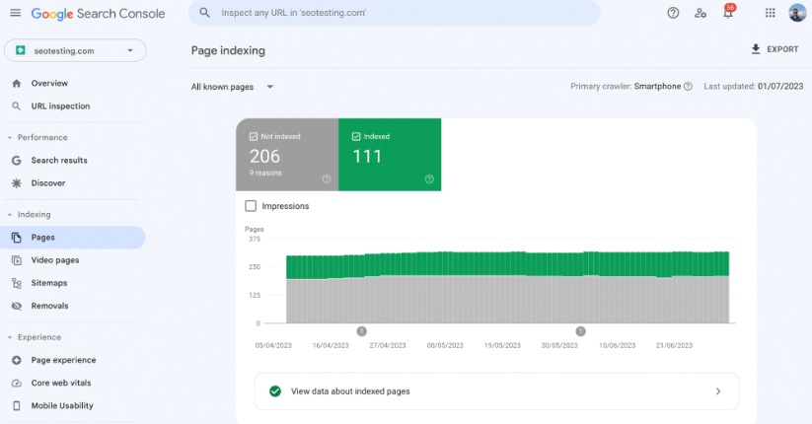Click the search magnifier icon in URL bar
Viewport: 812px width, 424px height.
(204, 13)
